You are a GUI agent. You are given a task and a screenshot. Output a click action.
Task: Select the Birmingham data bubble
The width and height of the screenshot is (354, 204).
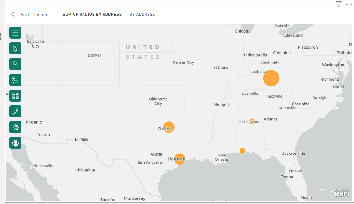(252, 121)
